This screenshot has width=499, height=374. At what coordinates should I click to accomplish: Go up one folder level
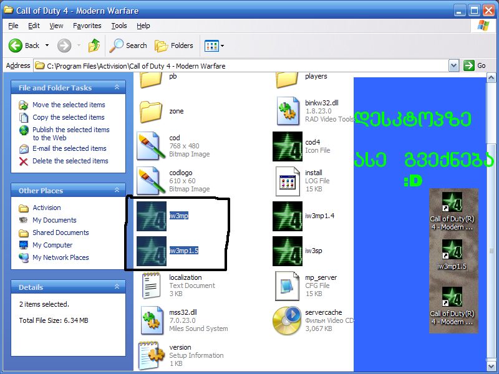[x=94, y=46]
